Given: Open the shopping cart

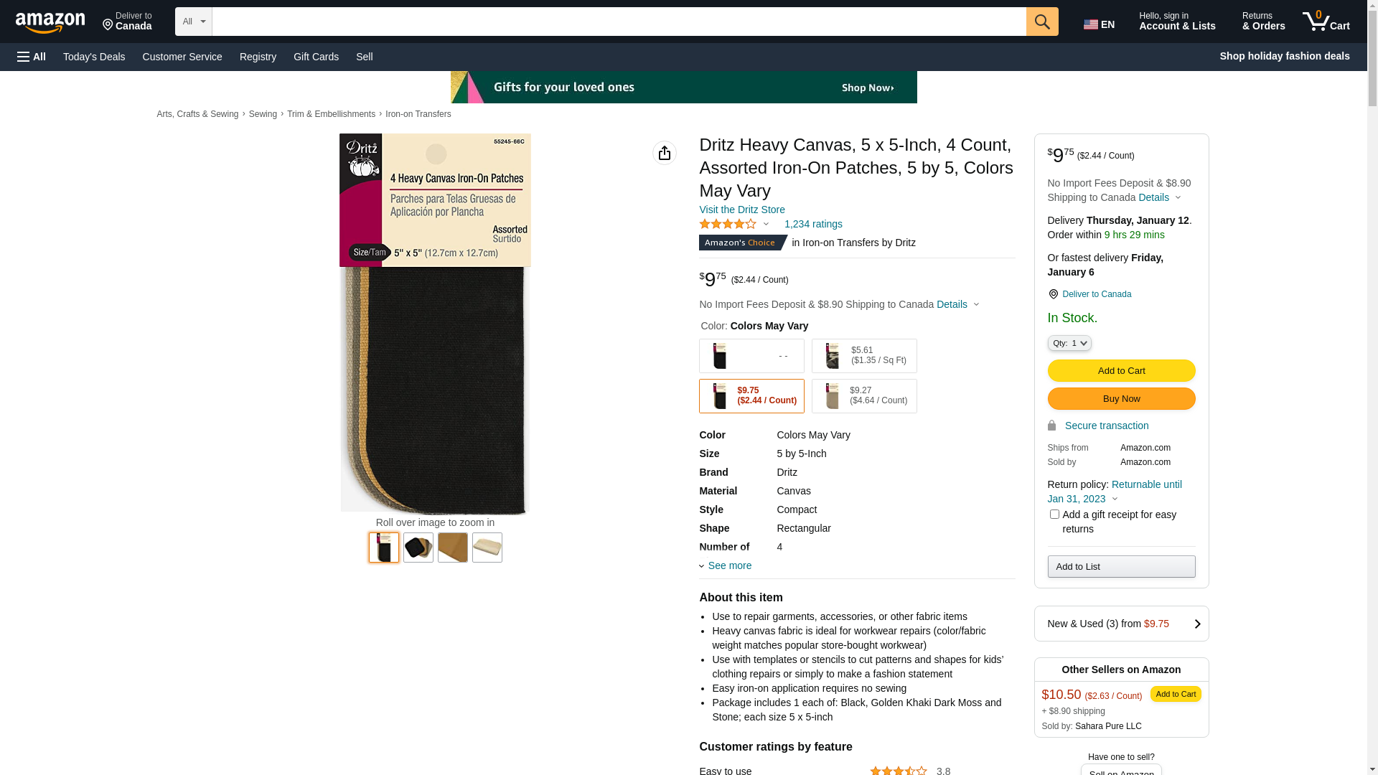Looking at the screenshot, I should (1326, 22).
